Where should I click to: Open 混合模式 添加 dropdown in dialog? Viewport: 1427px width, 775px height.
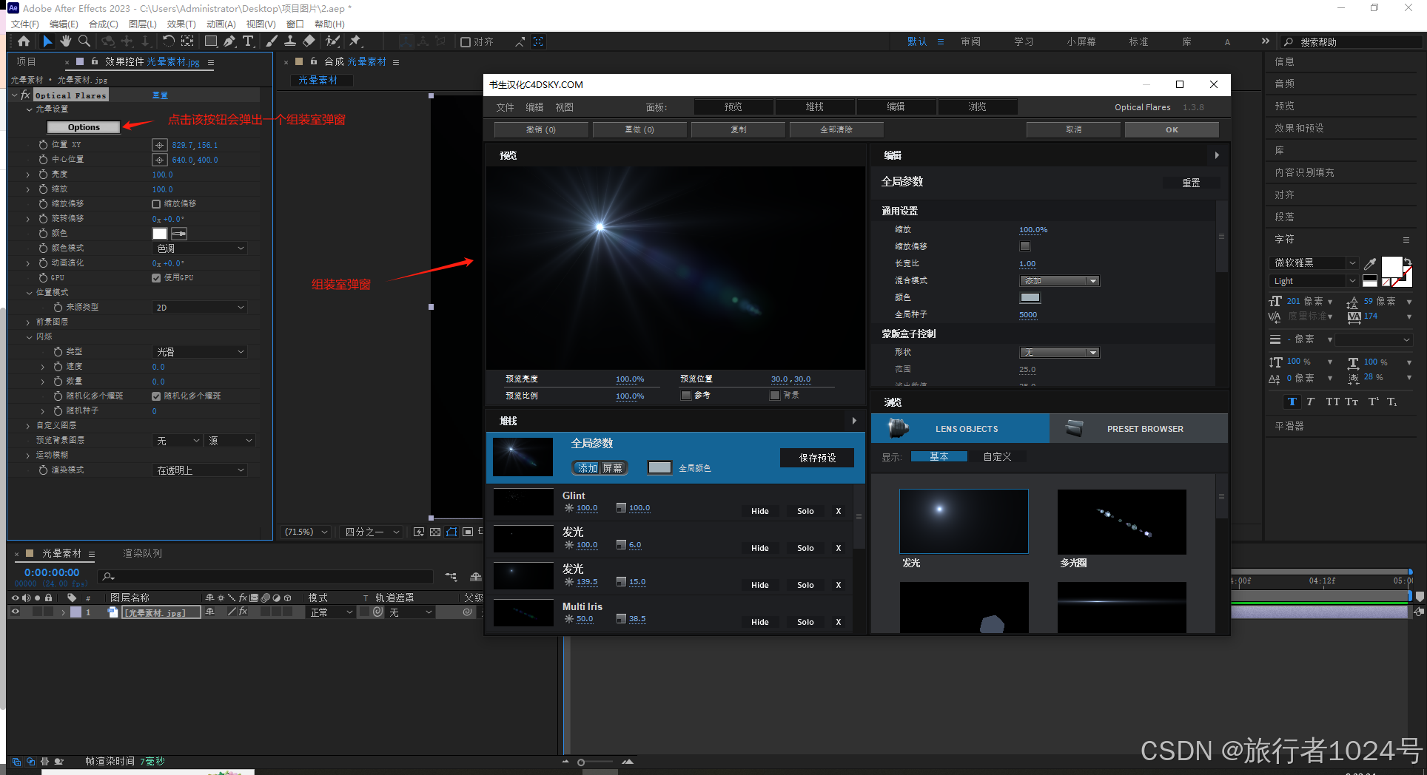(1059, 281)
